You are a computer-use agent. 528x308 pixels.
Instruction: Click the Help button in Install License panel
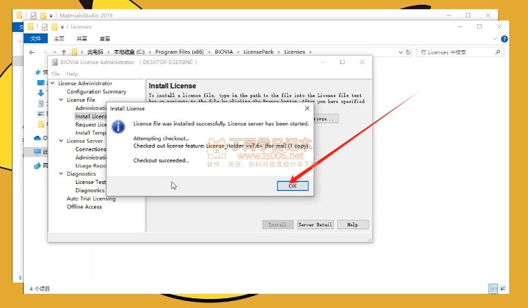click(352, 224)
